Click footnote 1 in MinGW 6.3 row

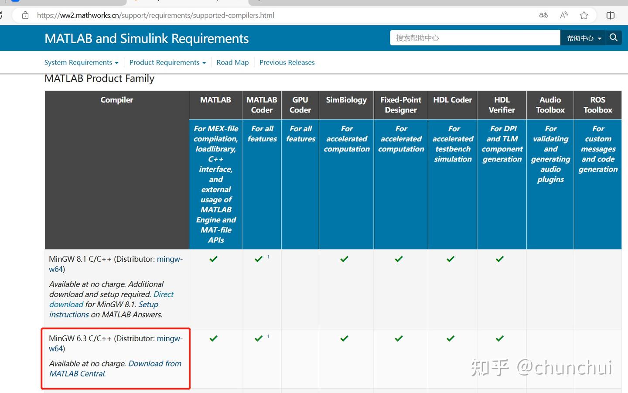268,336
